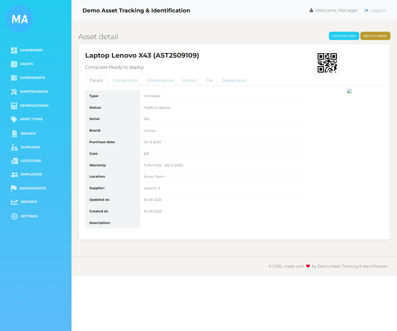The height and width of the screenshot is (331, 397).
Task: Click the user icon beside Welcome
Action: coord(311,10)
